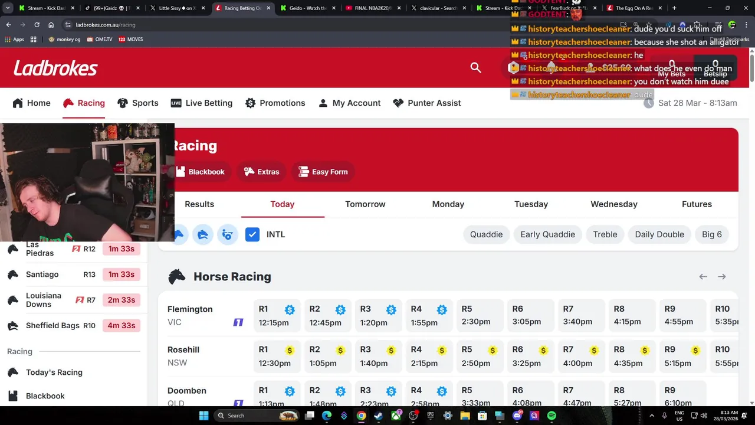This screenshot has width=755, height=425.
Task: Open the Apps bookmarks shortcut
Action: pyautogui.click(x=15, y=39)
